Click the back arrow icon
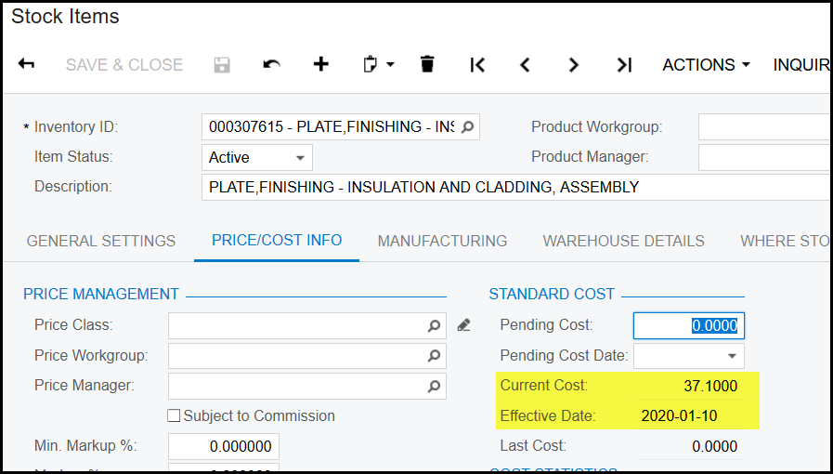Image resolution: width=833 pixels, height=474 pixels. (27, 64)
